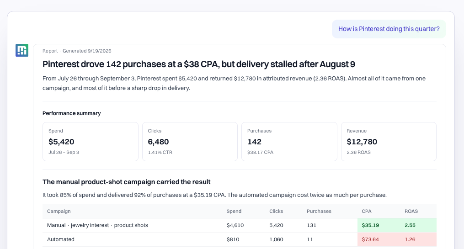Click the paragraph starting 'From July 26 through September 3'

pos(234,84)
